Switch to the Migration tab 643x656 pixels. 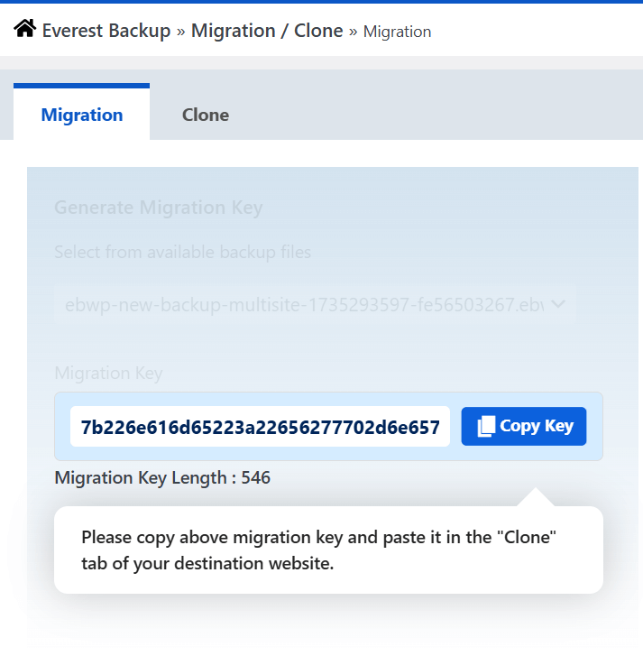(82, 115)
